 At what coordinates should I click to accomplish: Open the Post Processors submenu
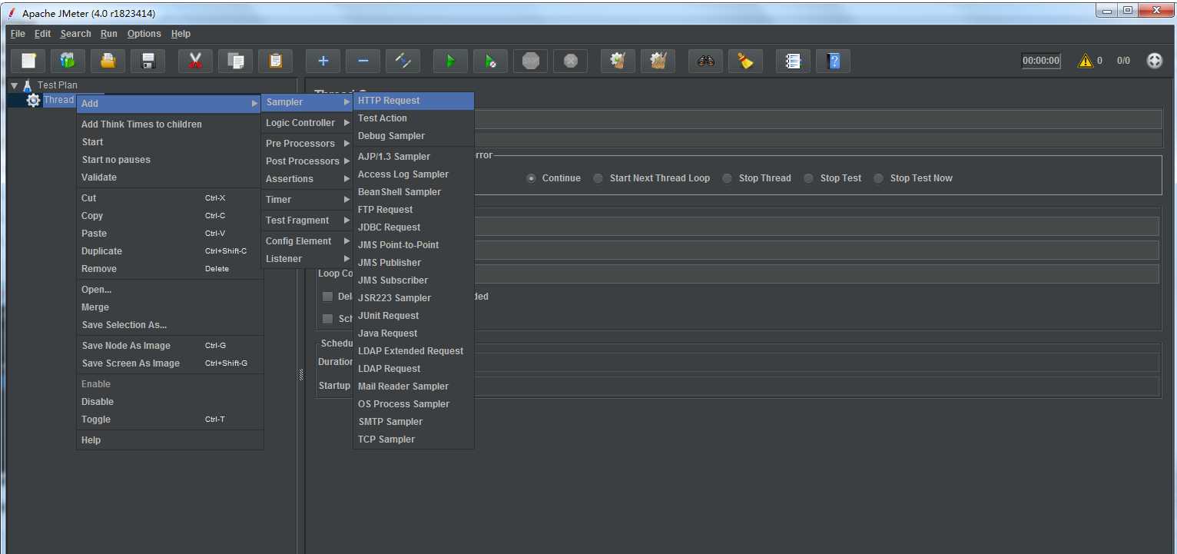point(307,161)
